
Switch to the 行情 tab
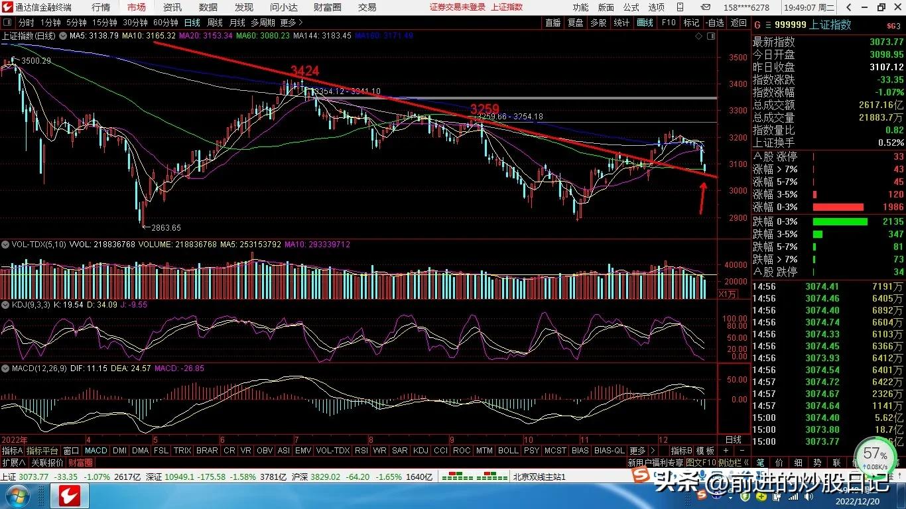tap(101, 7)
